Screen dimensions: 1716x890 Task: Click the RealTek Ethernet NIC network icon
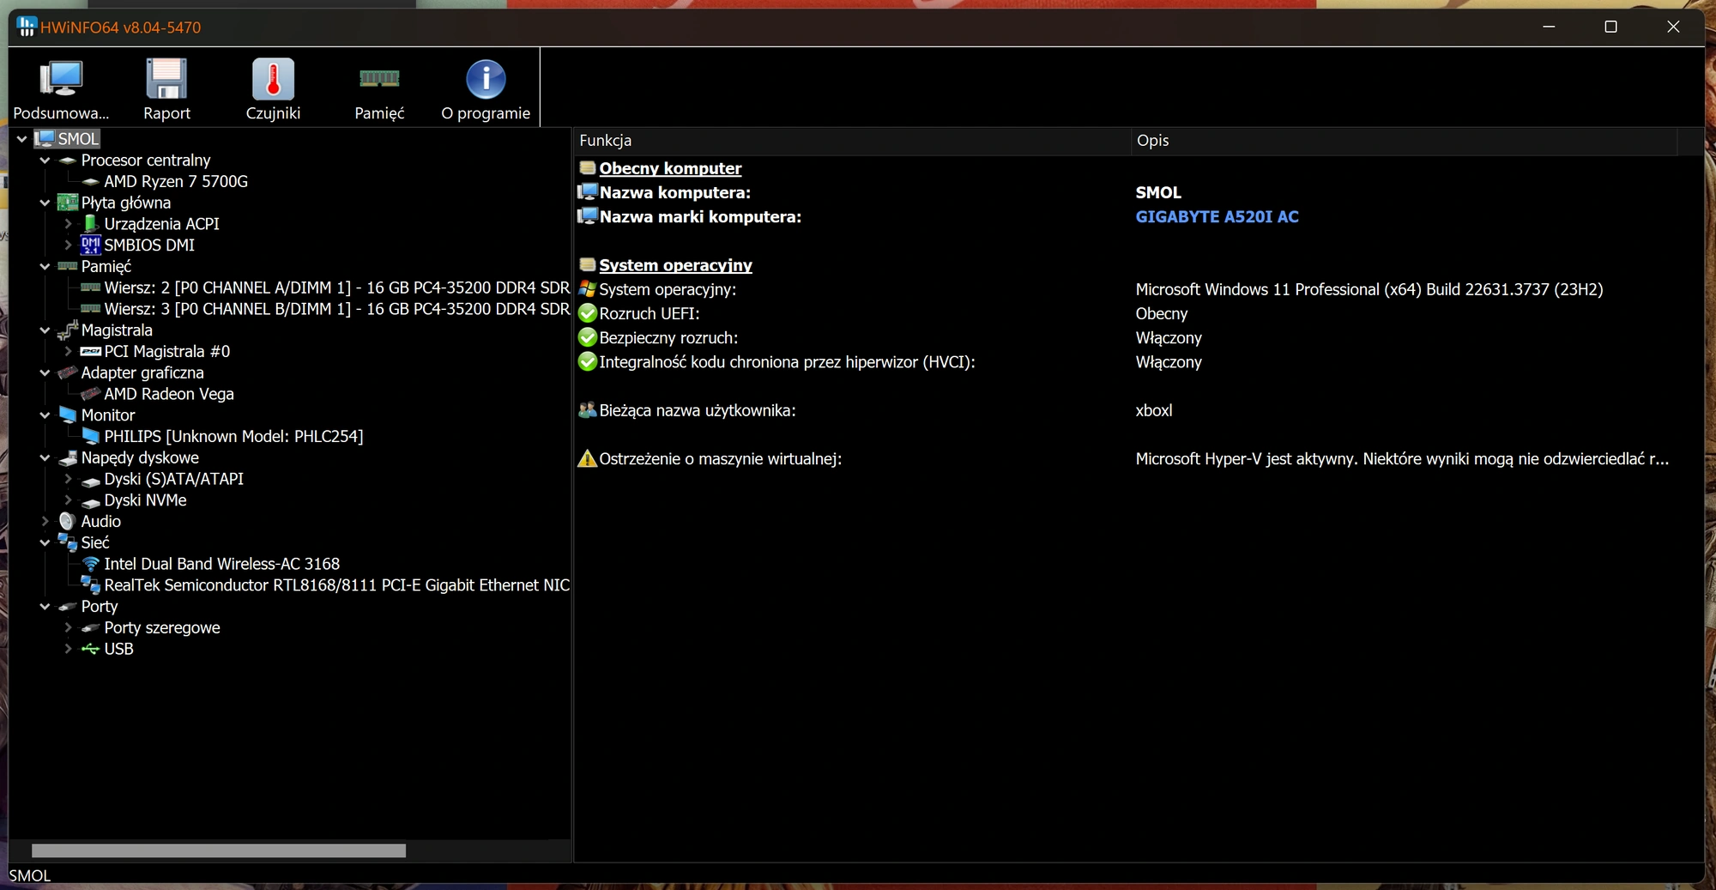[x=90, y=584]
